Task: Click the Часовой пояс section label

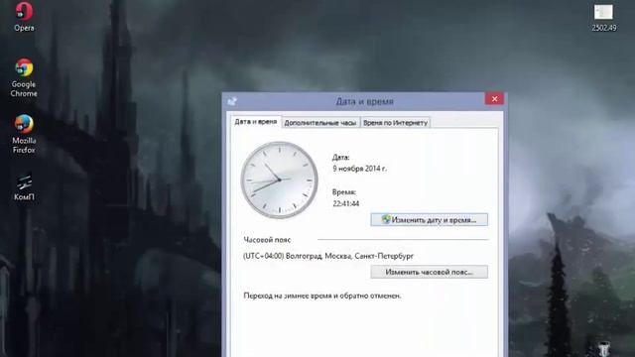Action: pos(267,240)
